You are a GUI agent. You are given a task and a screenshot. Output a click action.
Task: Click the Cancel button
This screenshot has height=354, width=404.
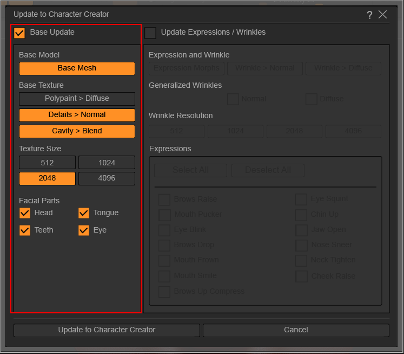pos(296,330)
